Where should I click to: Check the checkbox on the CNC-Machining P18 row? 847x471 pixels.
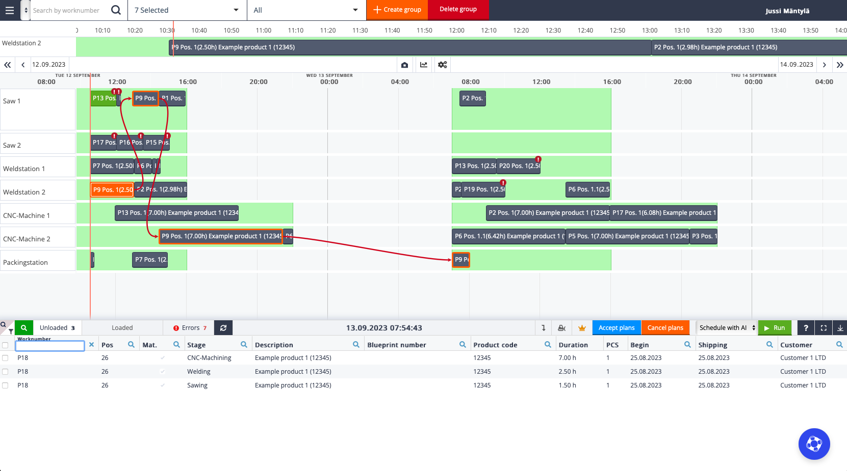point(5,357)
